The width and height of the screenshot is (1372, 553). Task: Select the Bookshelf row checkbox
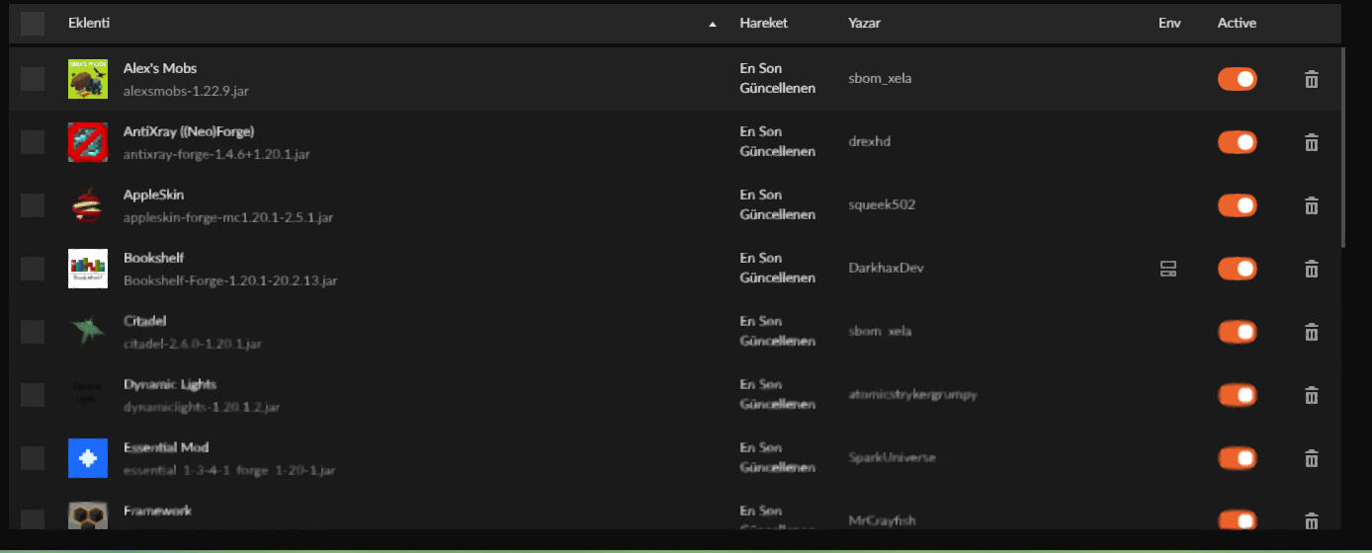pos(33,269)
